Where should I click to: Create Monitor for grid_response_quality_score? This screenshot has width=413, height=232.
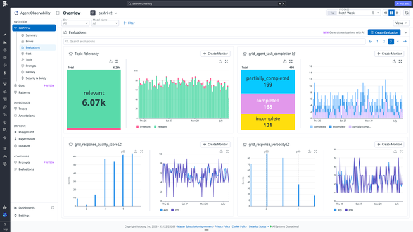(215, 145)
